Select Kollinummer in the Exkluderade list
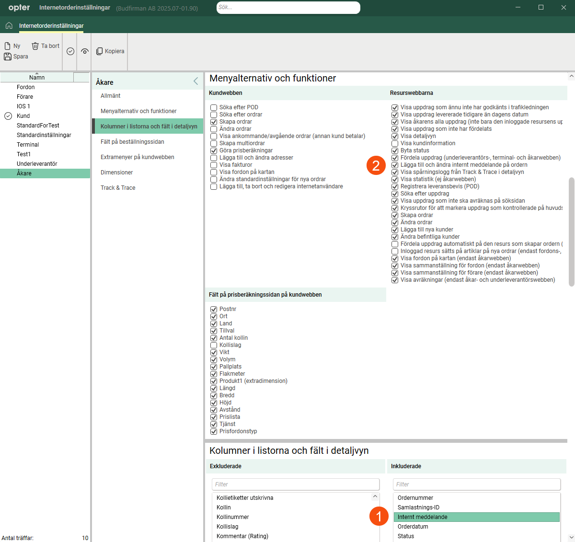This screenshot has height=542, width=575. pyautogui.click(x=232, y=517)
